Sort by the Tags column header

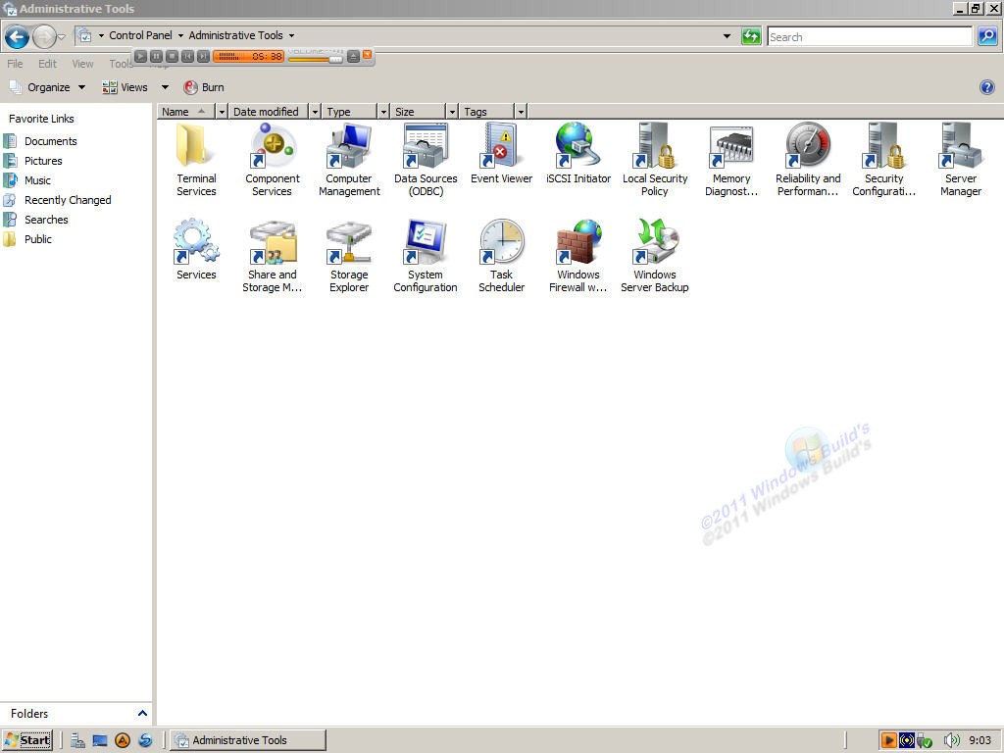tap(487, 112)
